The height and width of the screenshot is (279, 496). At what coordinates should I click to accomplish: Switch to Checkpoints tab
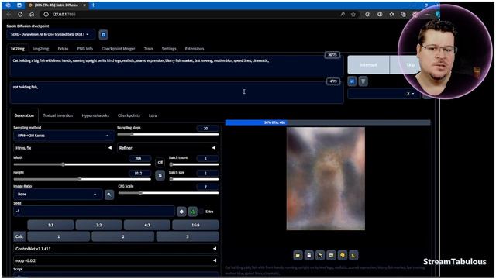[129, 115]
